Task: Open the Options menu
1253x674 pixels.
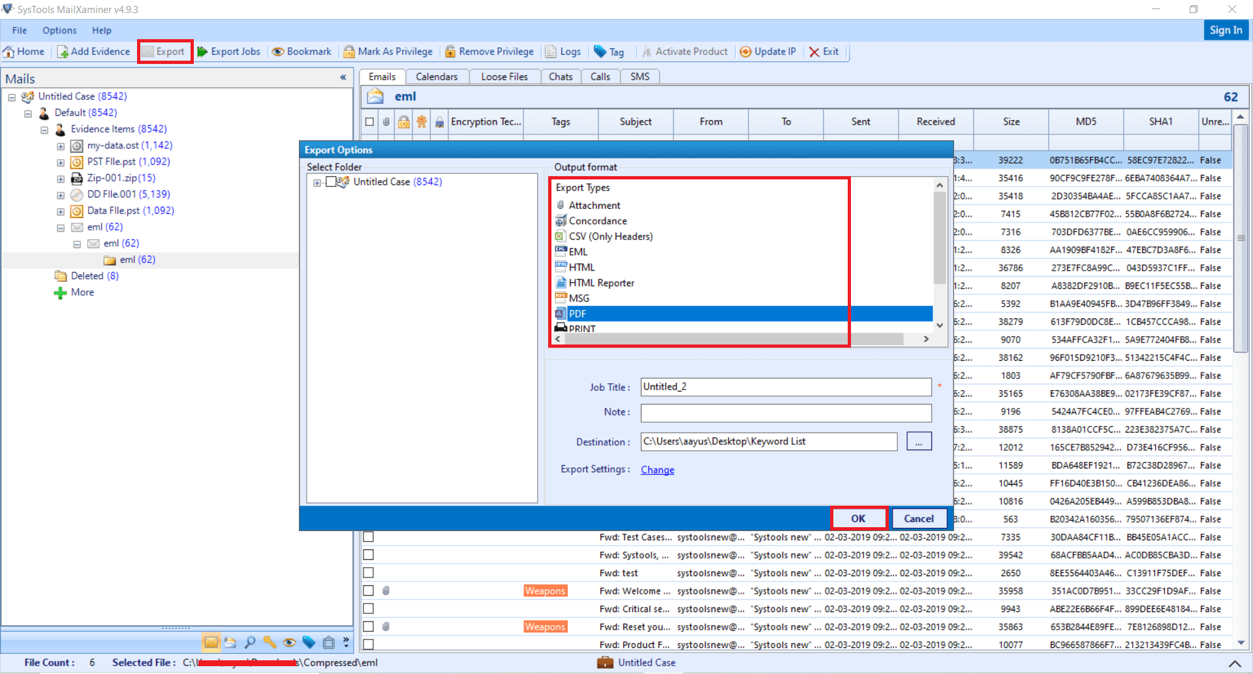Action: pos(59,30)
